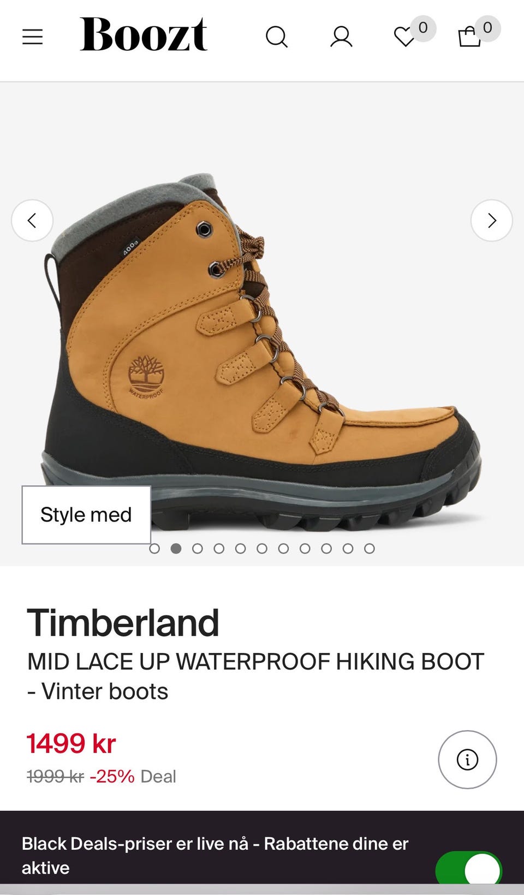Open the Timberland brand link
524x895 pixels.
[123, 623]
